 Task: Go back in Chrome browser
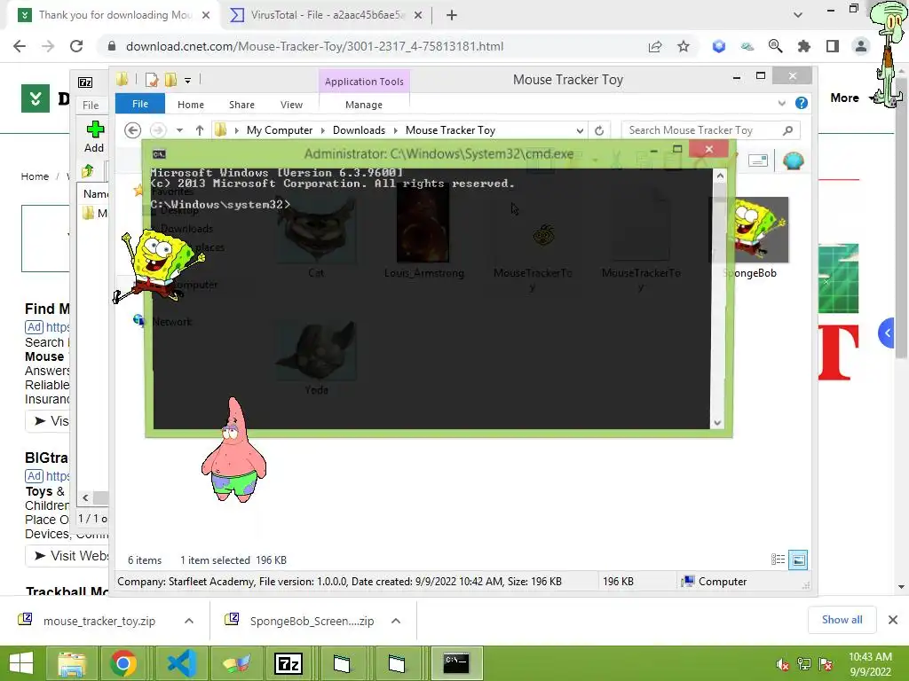pyautogui.click(x=20, y=46)
